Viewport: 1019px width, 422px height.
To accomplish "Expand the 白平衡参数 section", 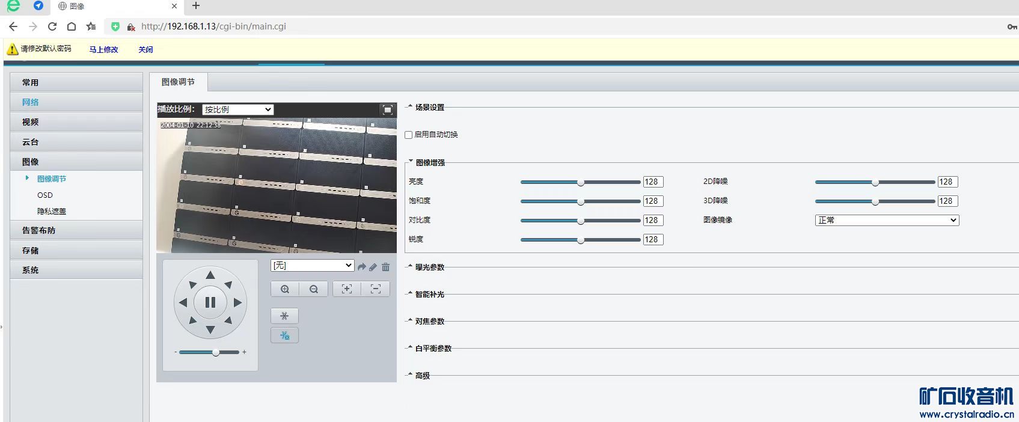I will [x=433, y=348].
